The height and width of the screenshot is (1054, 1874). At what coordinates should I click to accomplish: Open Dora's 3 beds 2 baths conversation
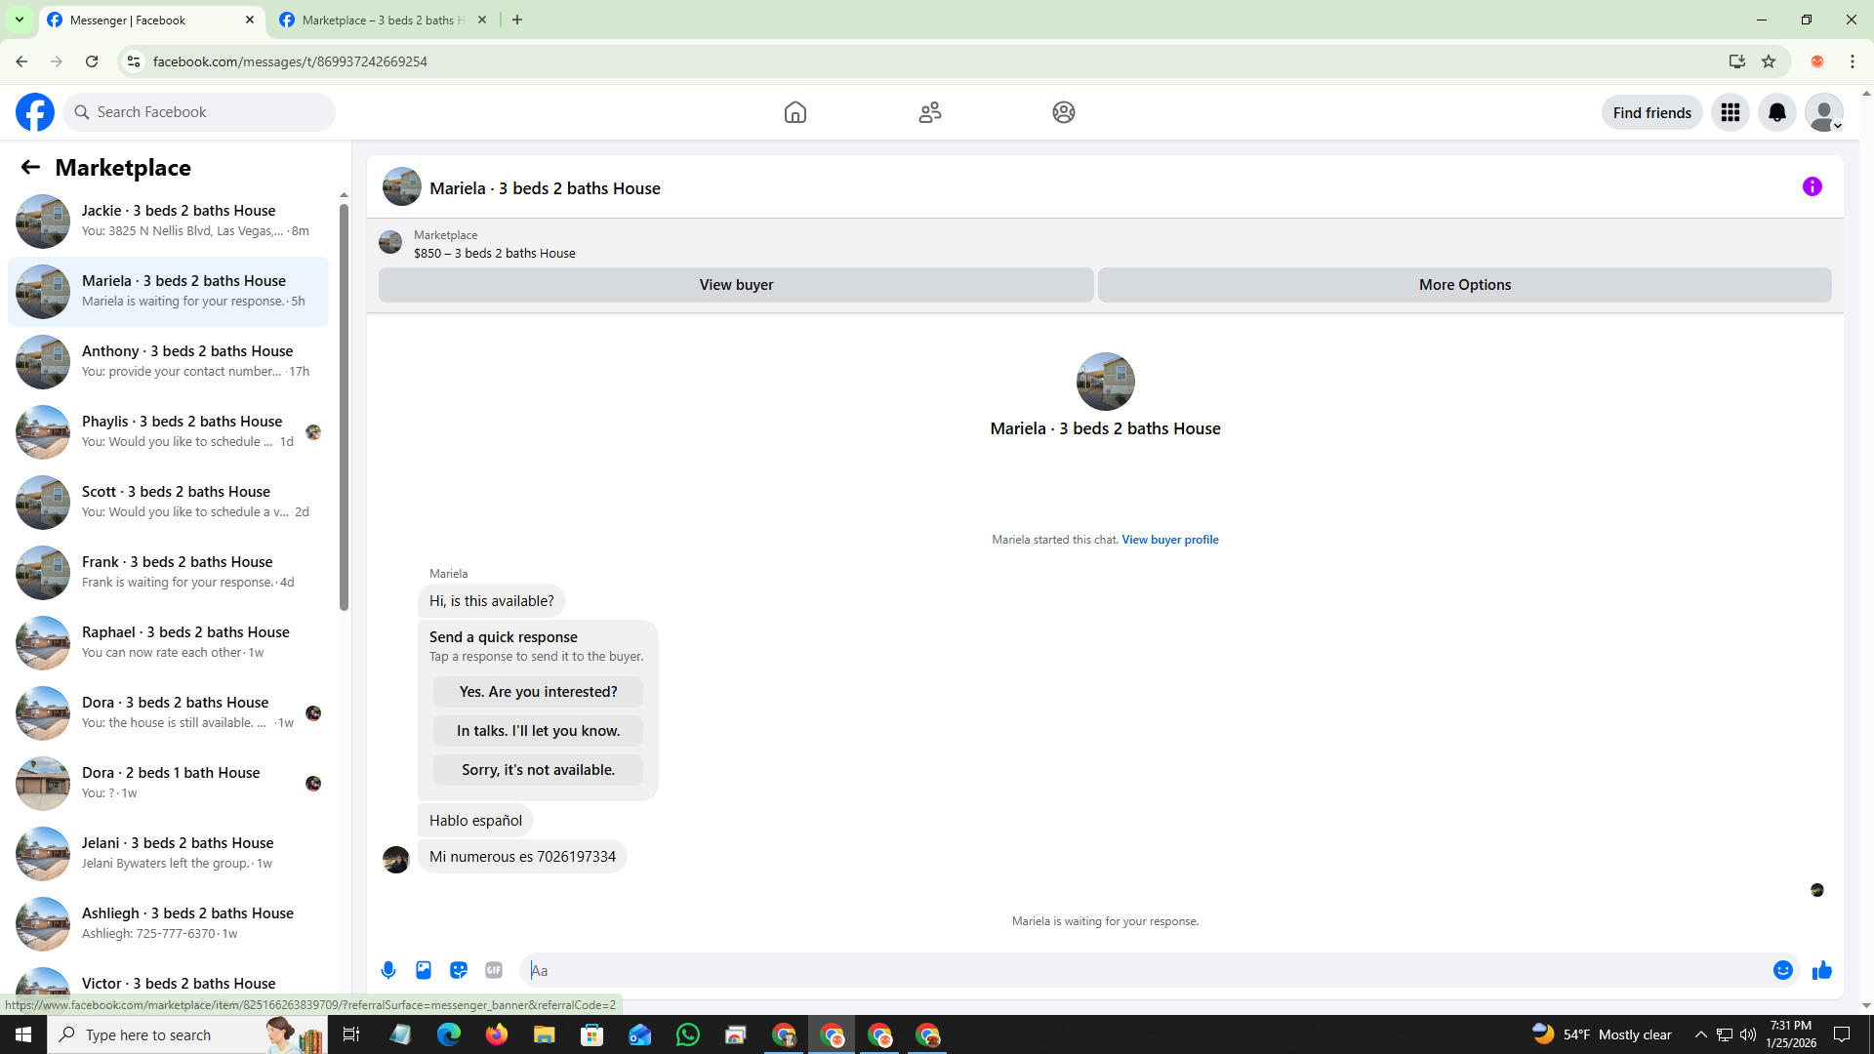(x=168, y=713)
